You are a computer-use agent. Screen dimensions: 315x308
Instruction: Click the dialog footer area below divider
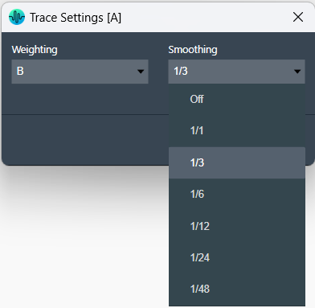pyautogui.click(x=84, y=139)
